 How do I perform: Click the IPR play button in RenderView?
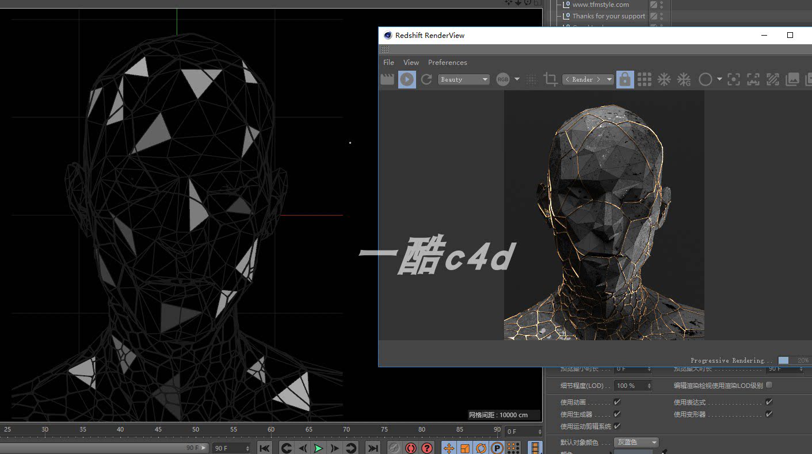point(407,79)
